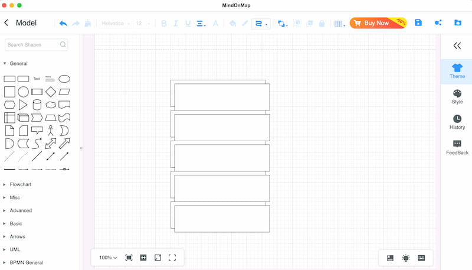The height and width of the screenshot is (270, 472).
Task: Open the connector style dropdown
Action: pyautogui.click(x=261, y=24)
